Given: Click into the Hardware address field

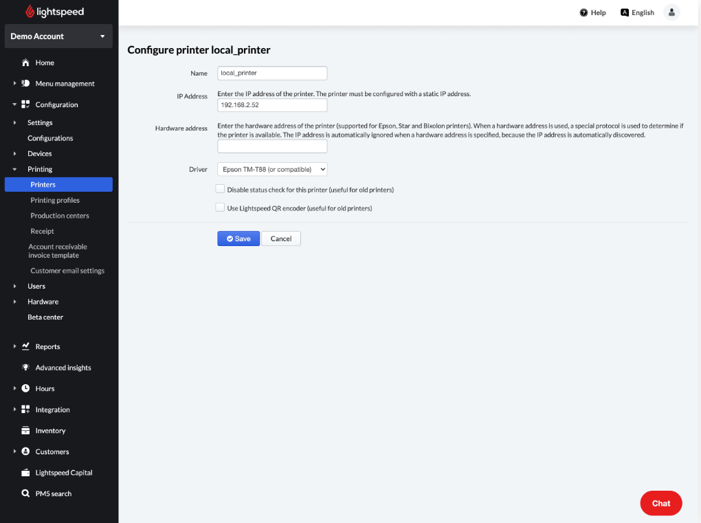Looking at the screenshot, I should point(272,146).
